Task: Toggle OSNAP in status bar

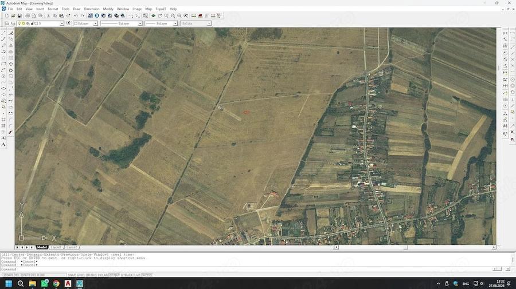Action: [x=115, y=275]
